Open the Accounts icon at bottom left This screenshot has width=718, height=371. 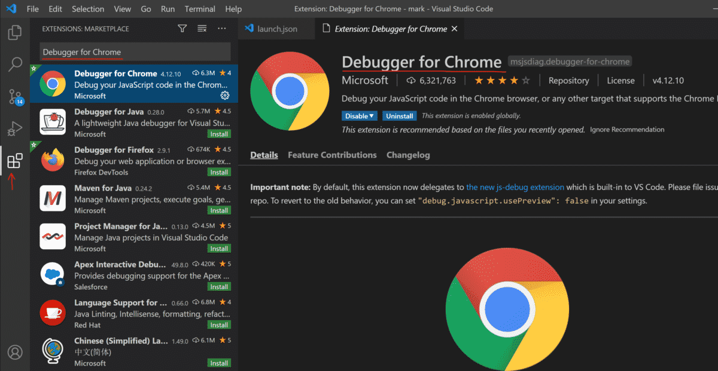15,352
